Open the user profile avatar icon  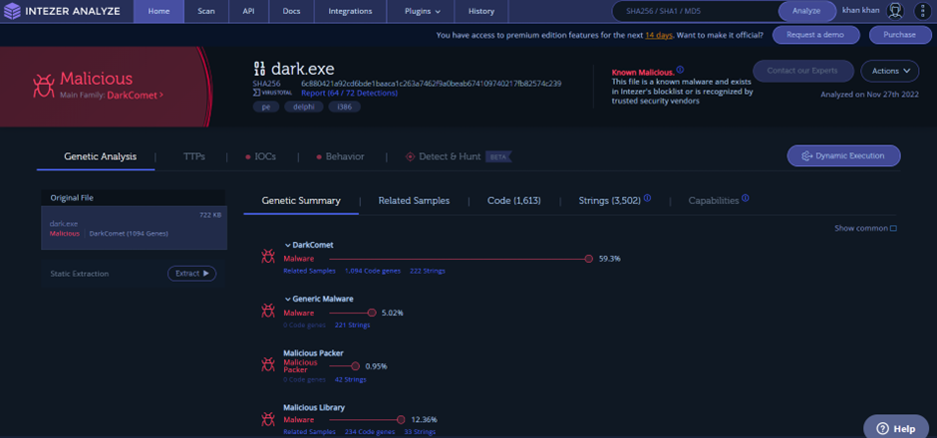click(894, 11)
